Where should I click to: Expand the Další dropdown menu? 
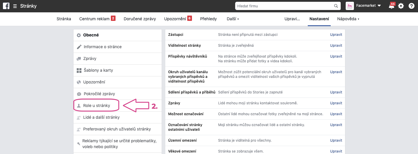[x=233, y=19]
